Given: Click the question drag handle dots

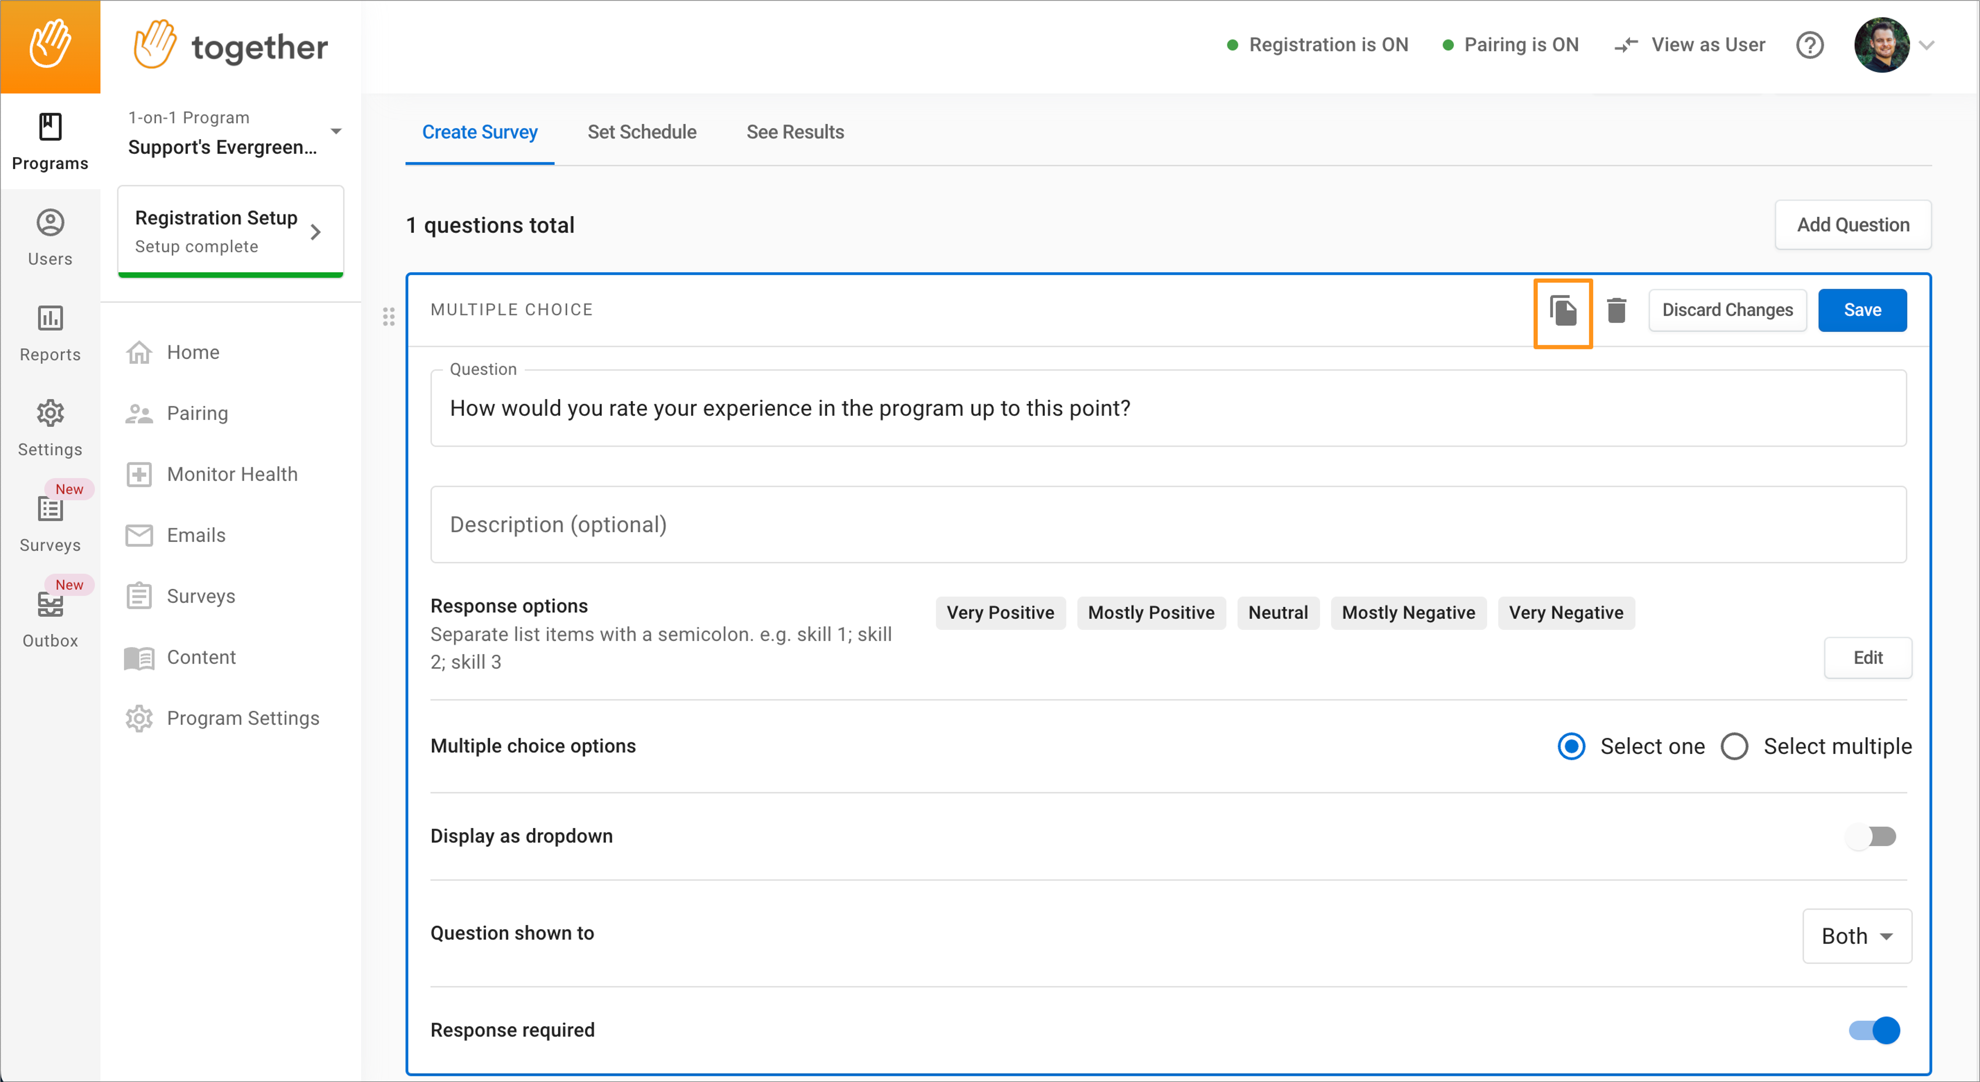Looking at the screenshot, I should [388, 317].
